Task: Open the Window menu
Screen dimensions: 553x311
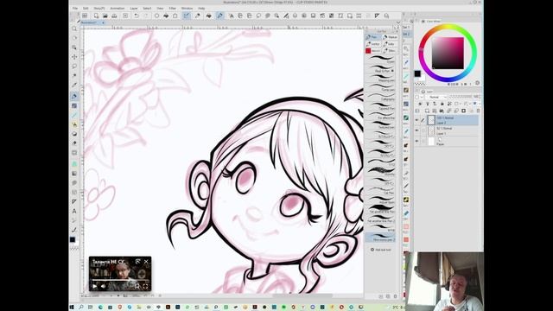Action: tap(187, 8)
